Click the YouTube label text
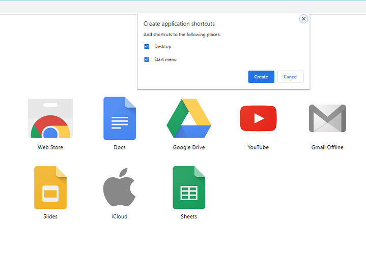 click(x=258, y=147)
